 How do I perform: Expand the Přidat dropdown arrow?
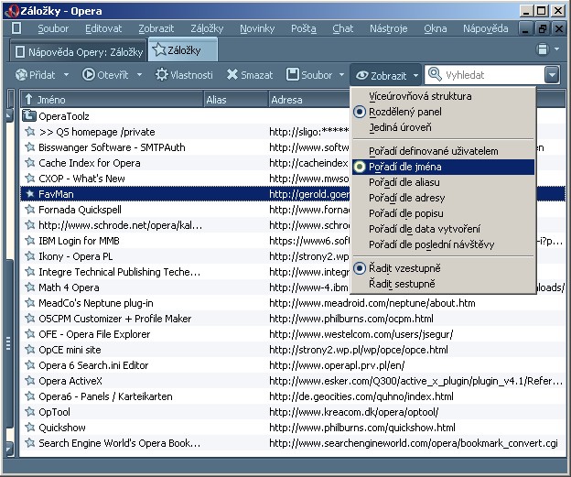point(66,75)
